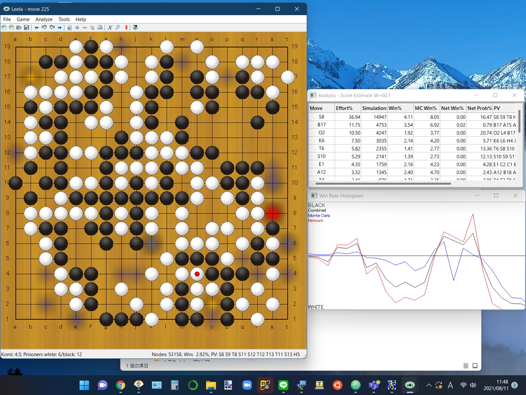526x395 pixels.
Task: Click the blue plus toolbar icon
Action: click(x=77, y=28)
